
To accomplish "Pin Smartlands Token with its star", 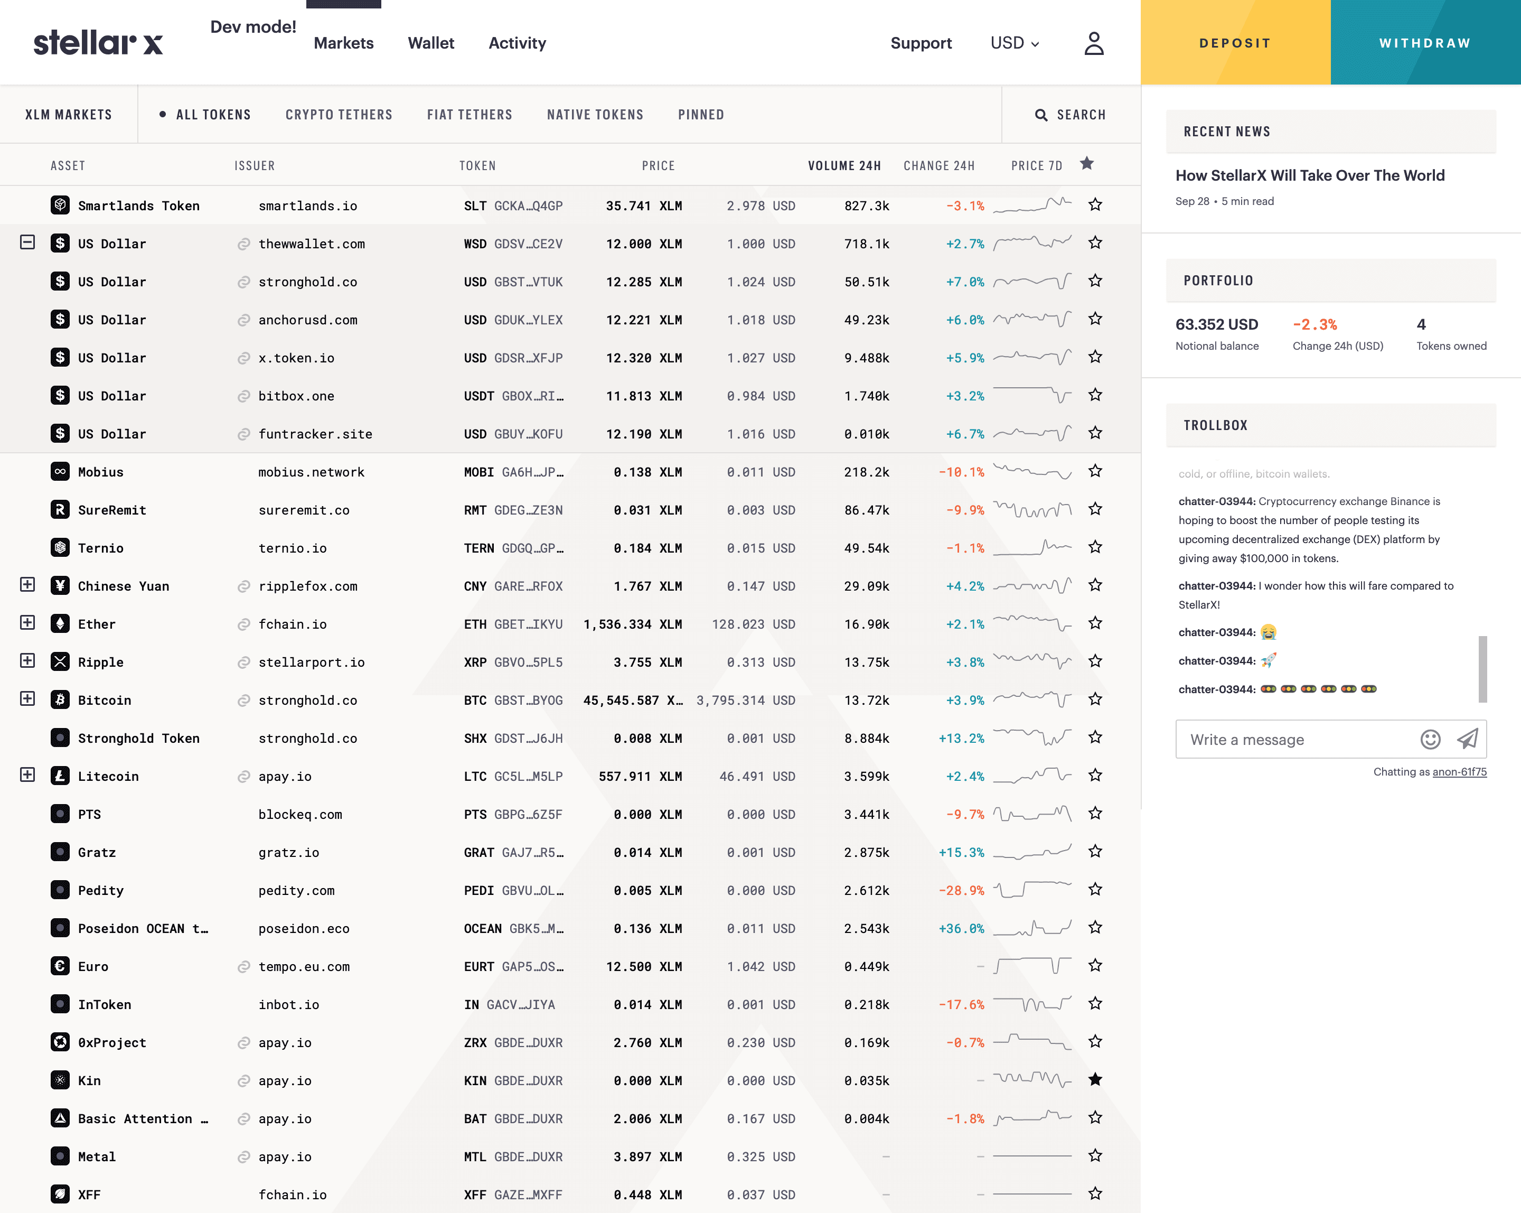I will (x=1095, y=204).
